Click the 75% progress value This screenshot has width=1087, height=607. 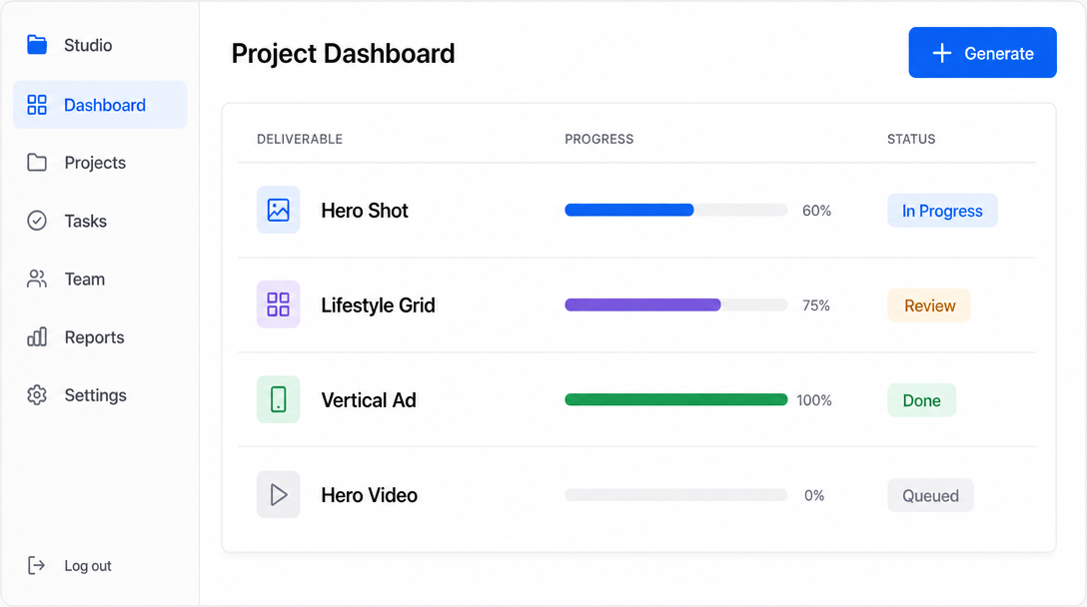point(816,305)
